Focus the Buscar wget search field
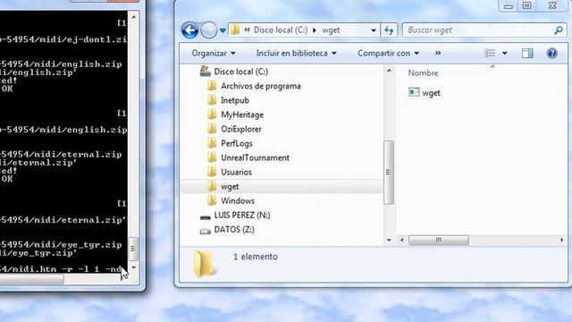572x322 pixels. 478,30
